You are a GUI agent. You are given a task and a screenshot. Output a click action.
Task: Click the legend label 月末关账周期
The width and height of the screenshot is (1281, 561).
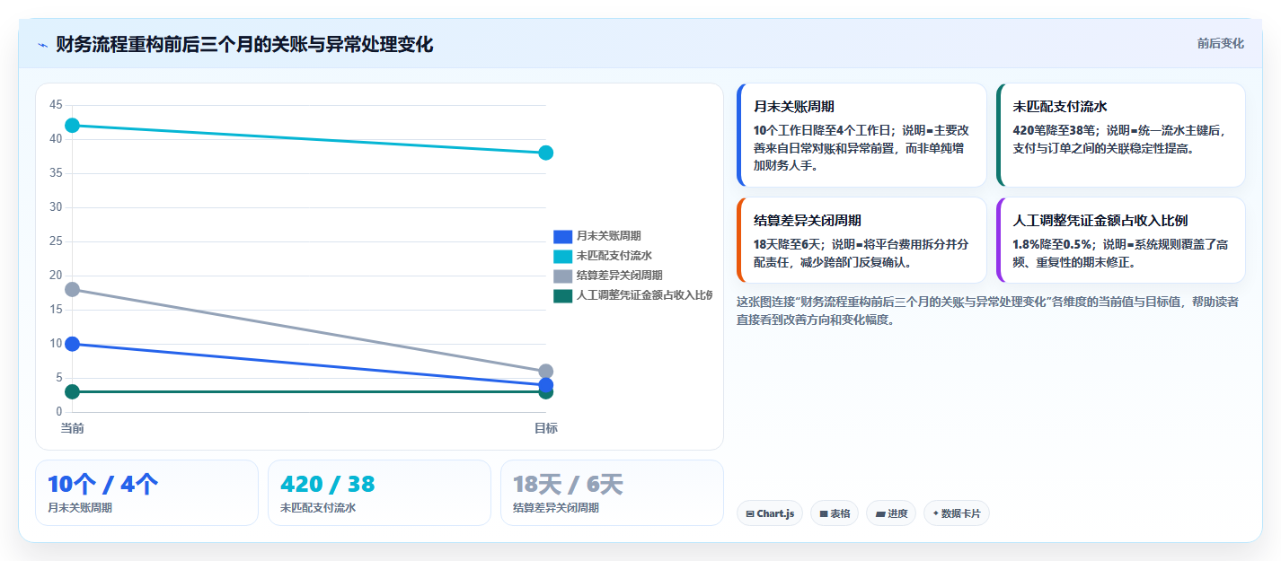click(609, 236)
